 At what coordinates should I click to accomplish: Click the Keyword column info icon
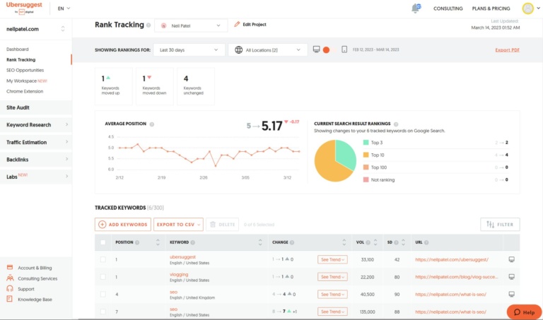click(192, 242)
